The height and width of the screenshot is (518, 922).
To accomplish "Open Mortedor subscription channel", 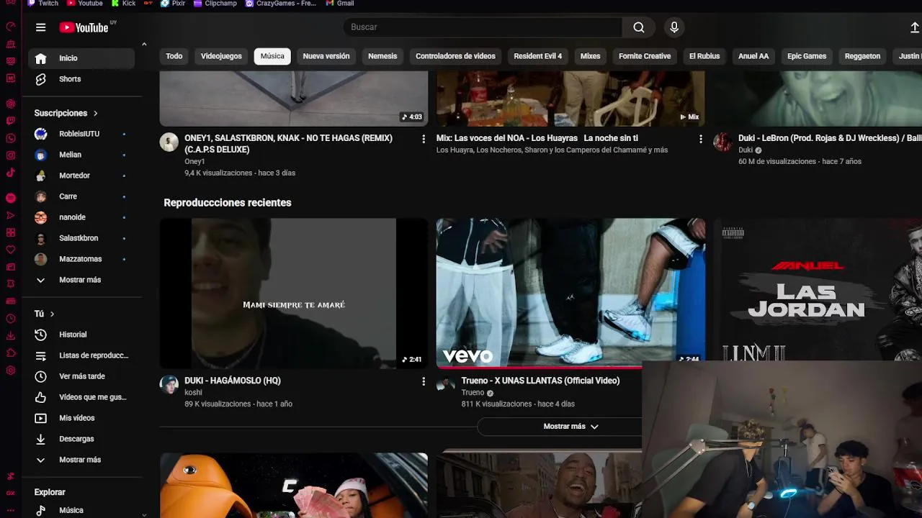I will (81, 176).
